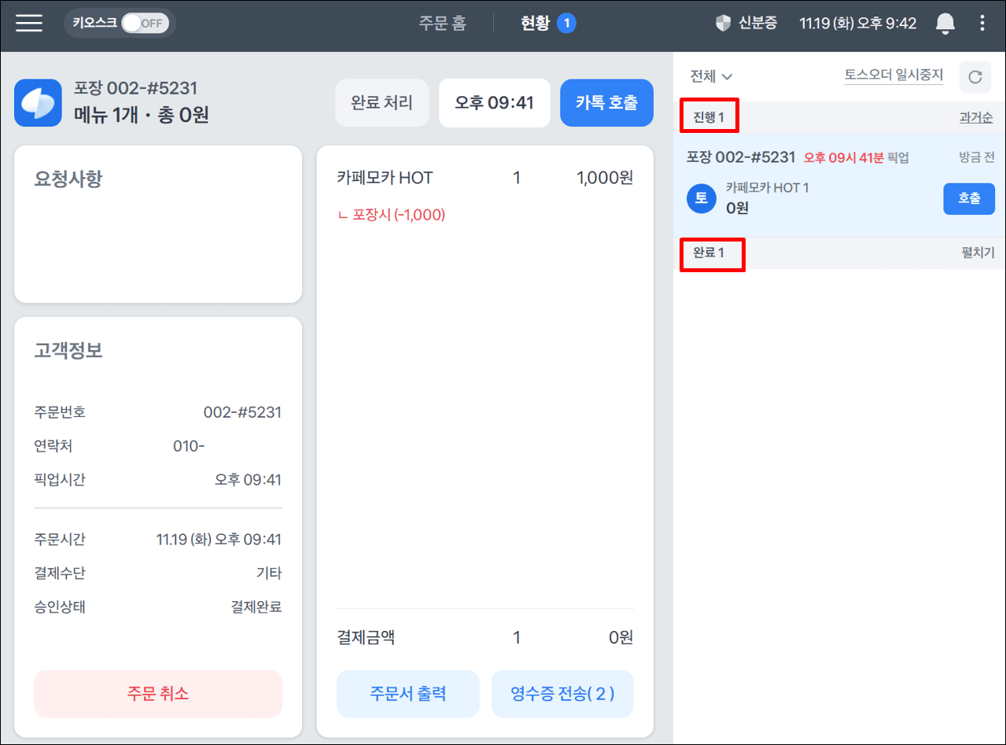This screenshot has height=745, width=1006.
Task: Change sort order via 과거순
Action: pyautogui.click(x=976, y=118)
